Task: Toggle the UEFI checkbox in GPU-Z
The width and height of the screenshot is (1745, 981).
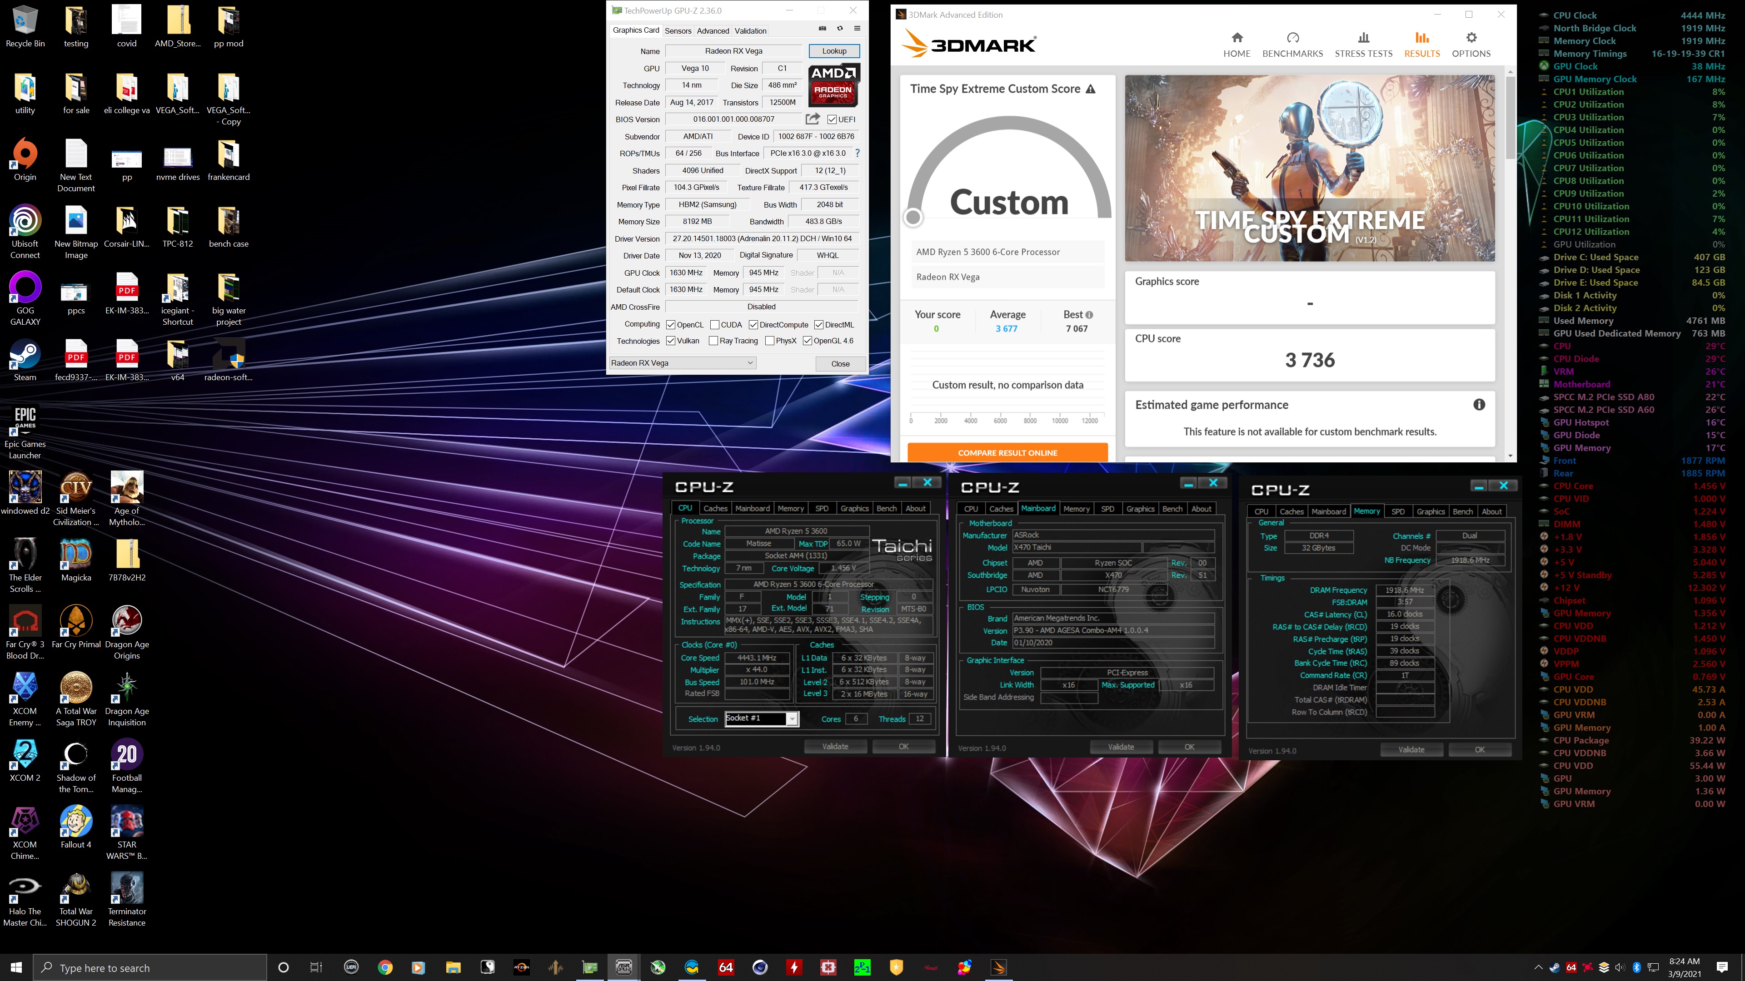Action: (x=832, y=119)
